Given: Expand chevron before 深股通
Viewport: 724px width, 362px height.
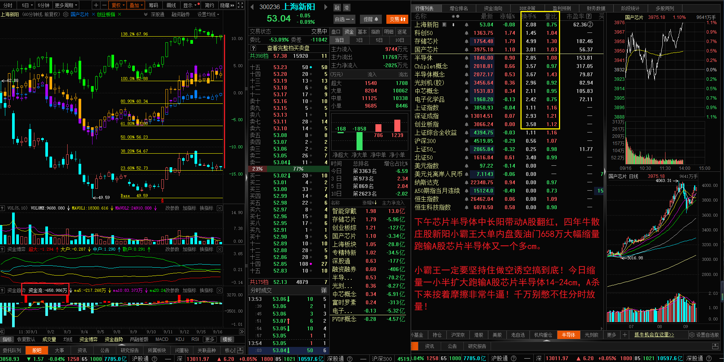Looking at the screenshot, I should pos(146,14).
